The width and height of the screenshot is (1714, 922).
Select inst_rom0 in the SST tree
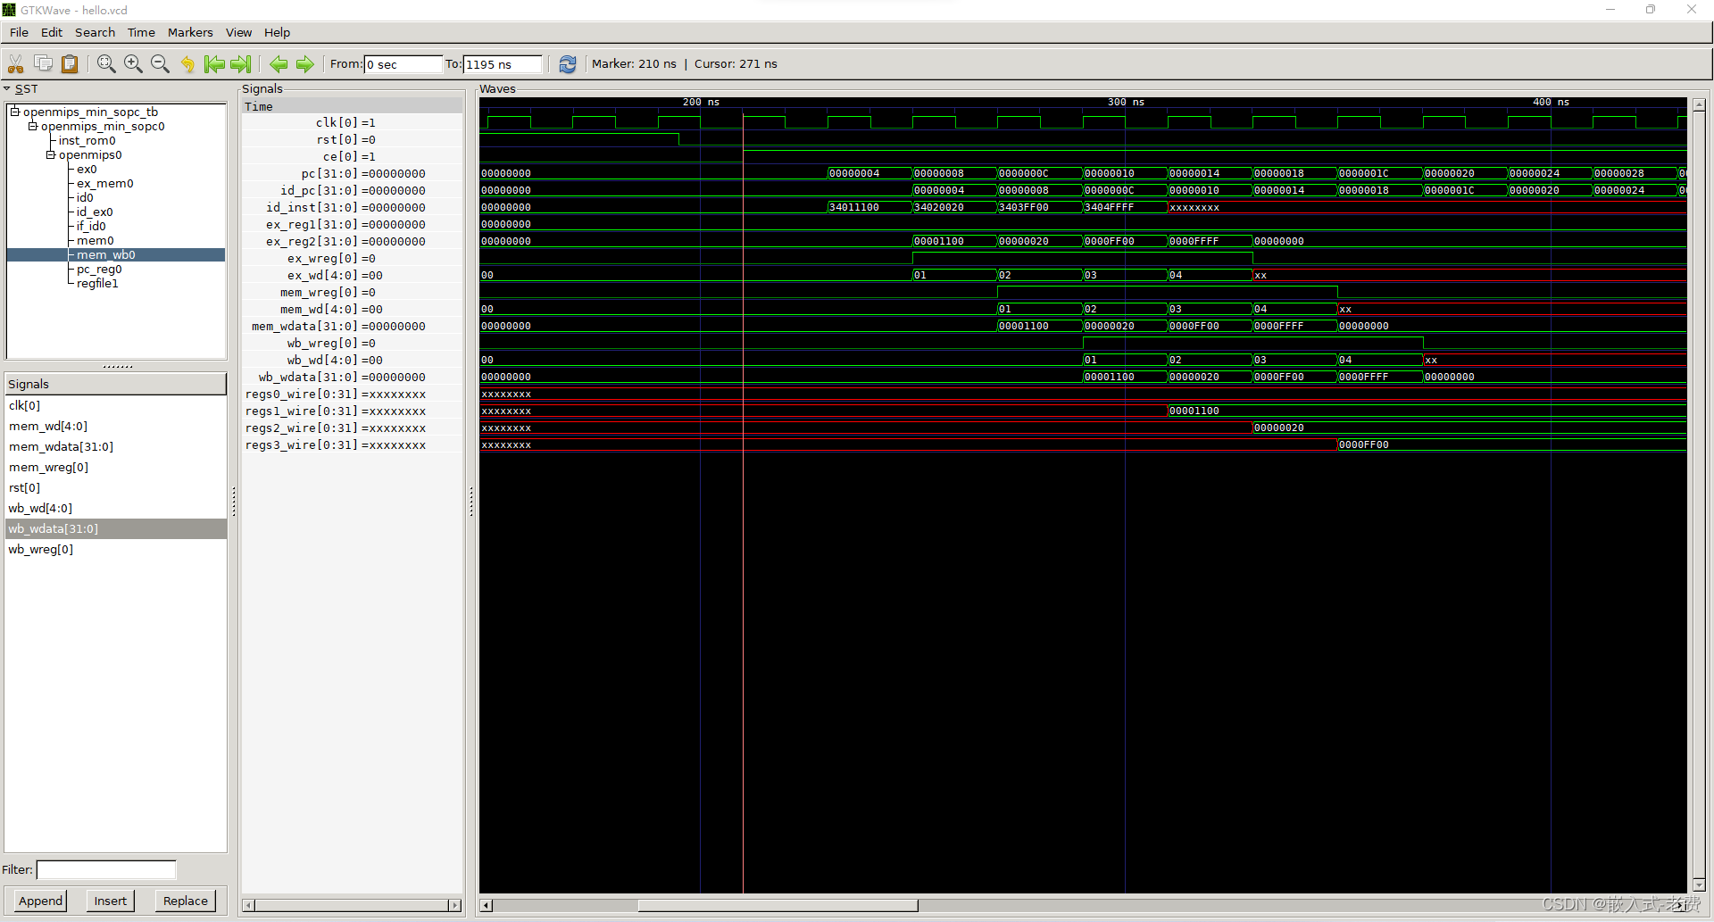pyautogui.click(x=87, y=140)
